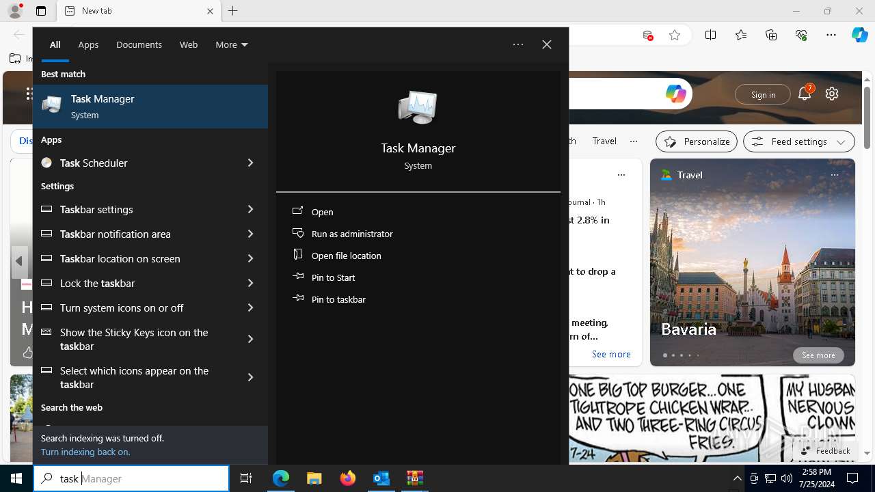The height and width of the screenshot is (492, 875).
Task: Show hidden system tray icons
Action: point(737,478)
